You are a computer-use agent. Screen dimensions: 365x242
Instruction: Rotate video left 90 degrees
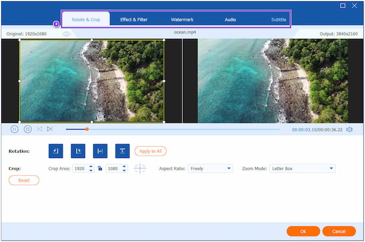pos(55,151)
